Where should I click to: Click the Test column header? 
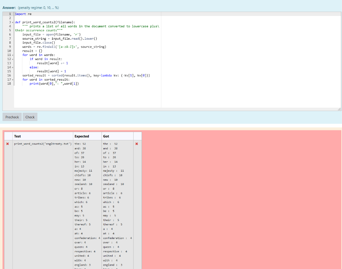pos(17,136)
